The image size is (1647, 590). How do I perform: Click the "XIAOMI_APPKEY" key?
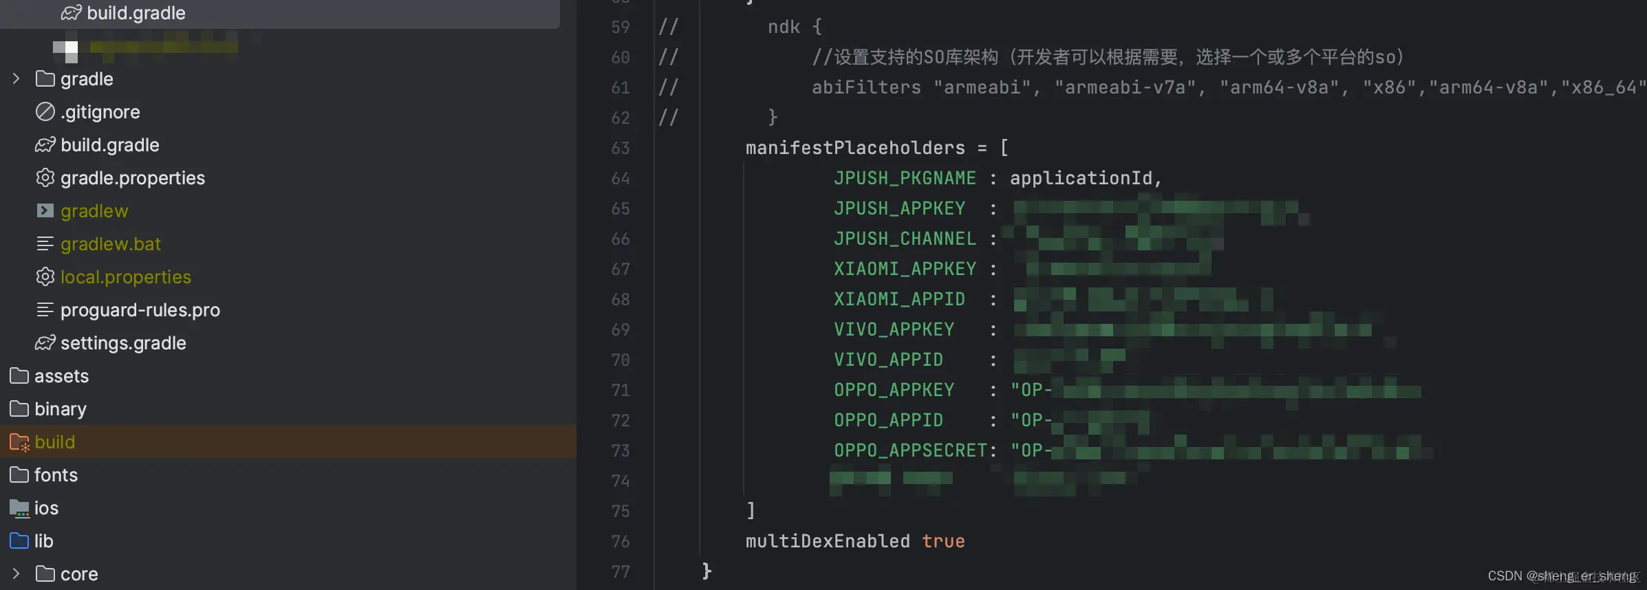tap(905, 269)
